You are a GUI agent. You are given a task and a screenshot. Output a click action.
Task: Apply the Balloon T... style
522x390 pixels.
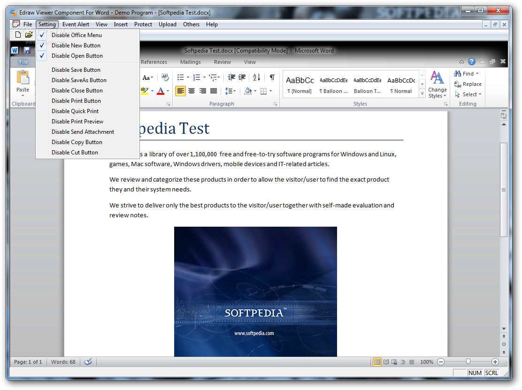(x=367, y=85)
